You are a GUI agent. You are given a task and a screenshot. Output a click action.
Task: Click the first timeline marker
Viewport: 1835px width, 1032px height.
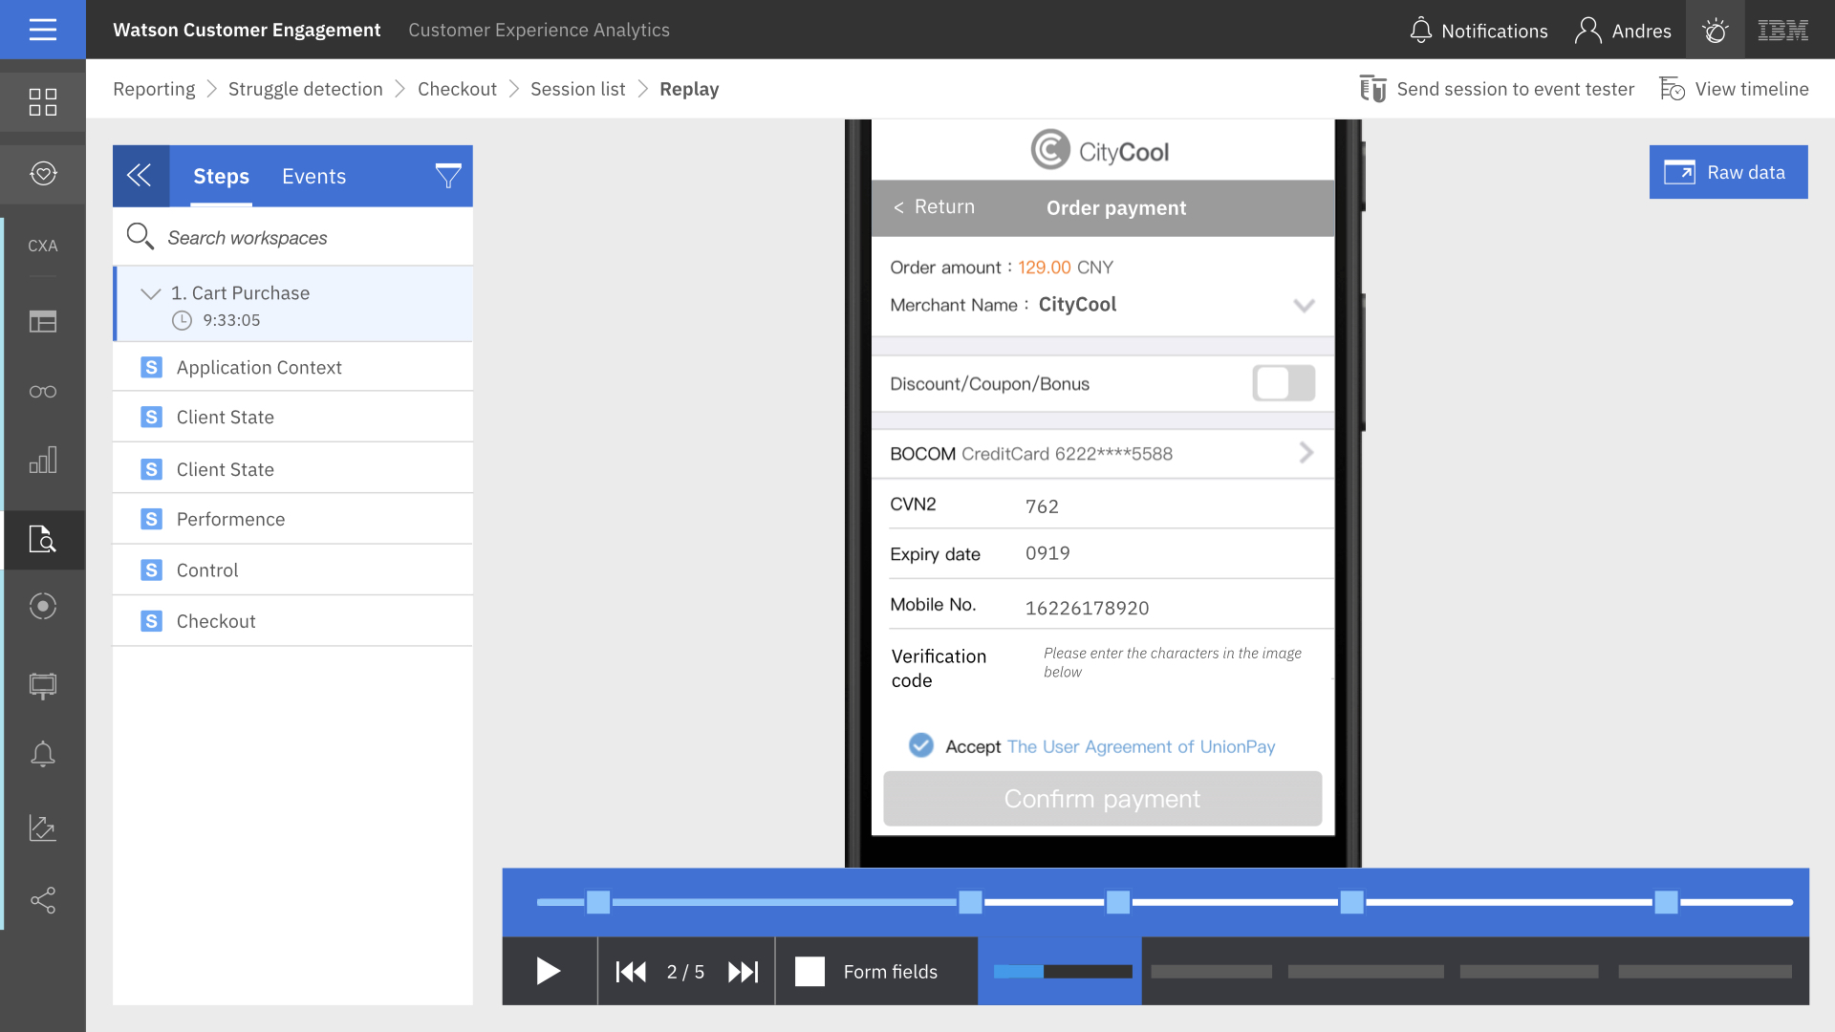[598, 902]
